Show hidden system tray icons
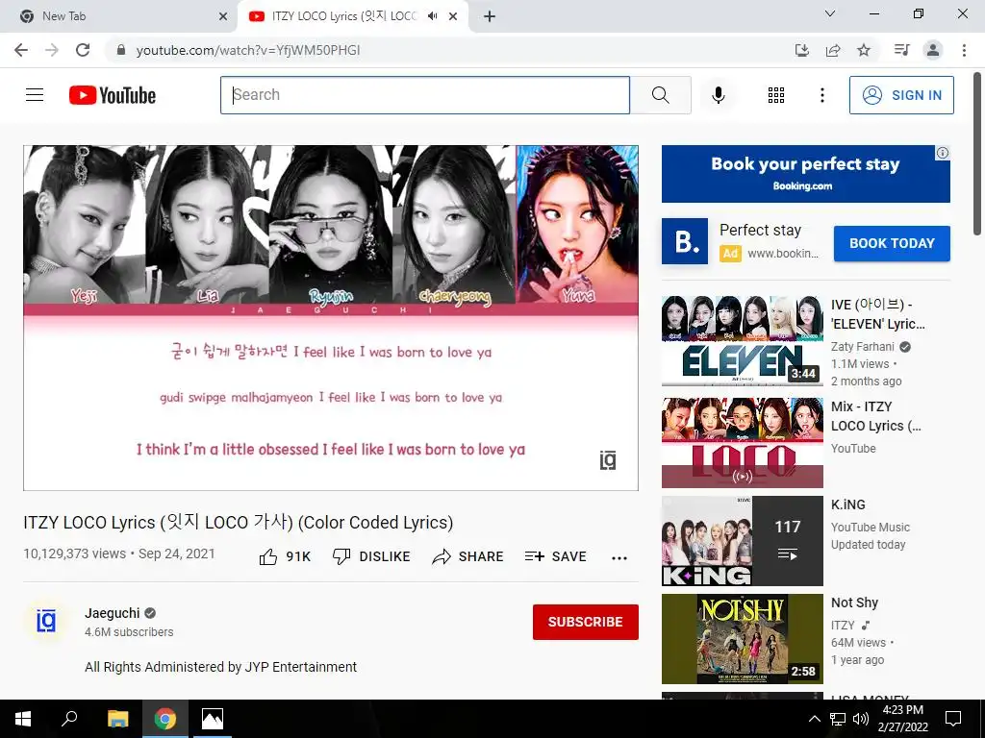This screenshot has height=738, width=985. point(814,719)
